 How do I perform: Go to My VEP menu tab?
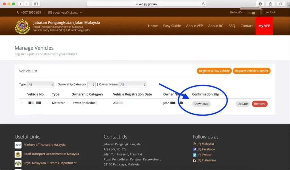point(264,26)
